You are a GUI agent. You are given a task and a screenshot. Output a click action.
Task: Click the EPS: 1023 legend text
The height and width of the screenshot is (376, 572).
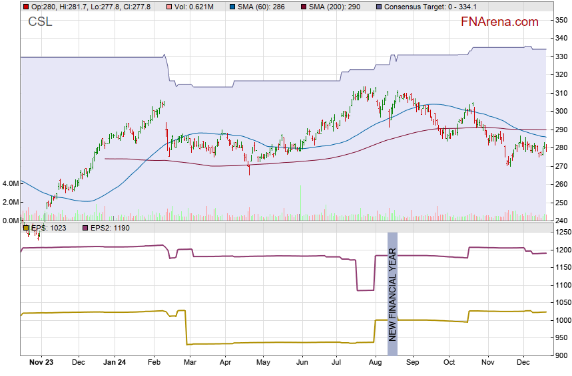(x=48, y=228)
